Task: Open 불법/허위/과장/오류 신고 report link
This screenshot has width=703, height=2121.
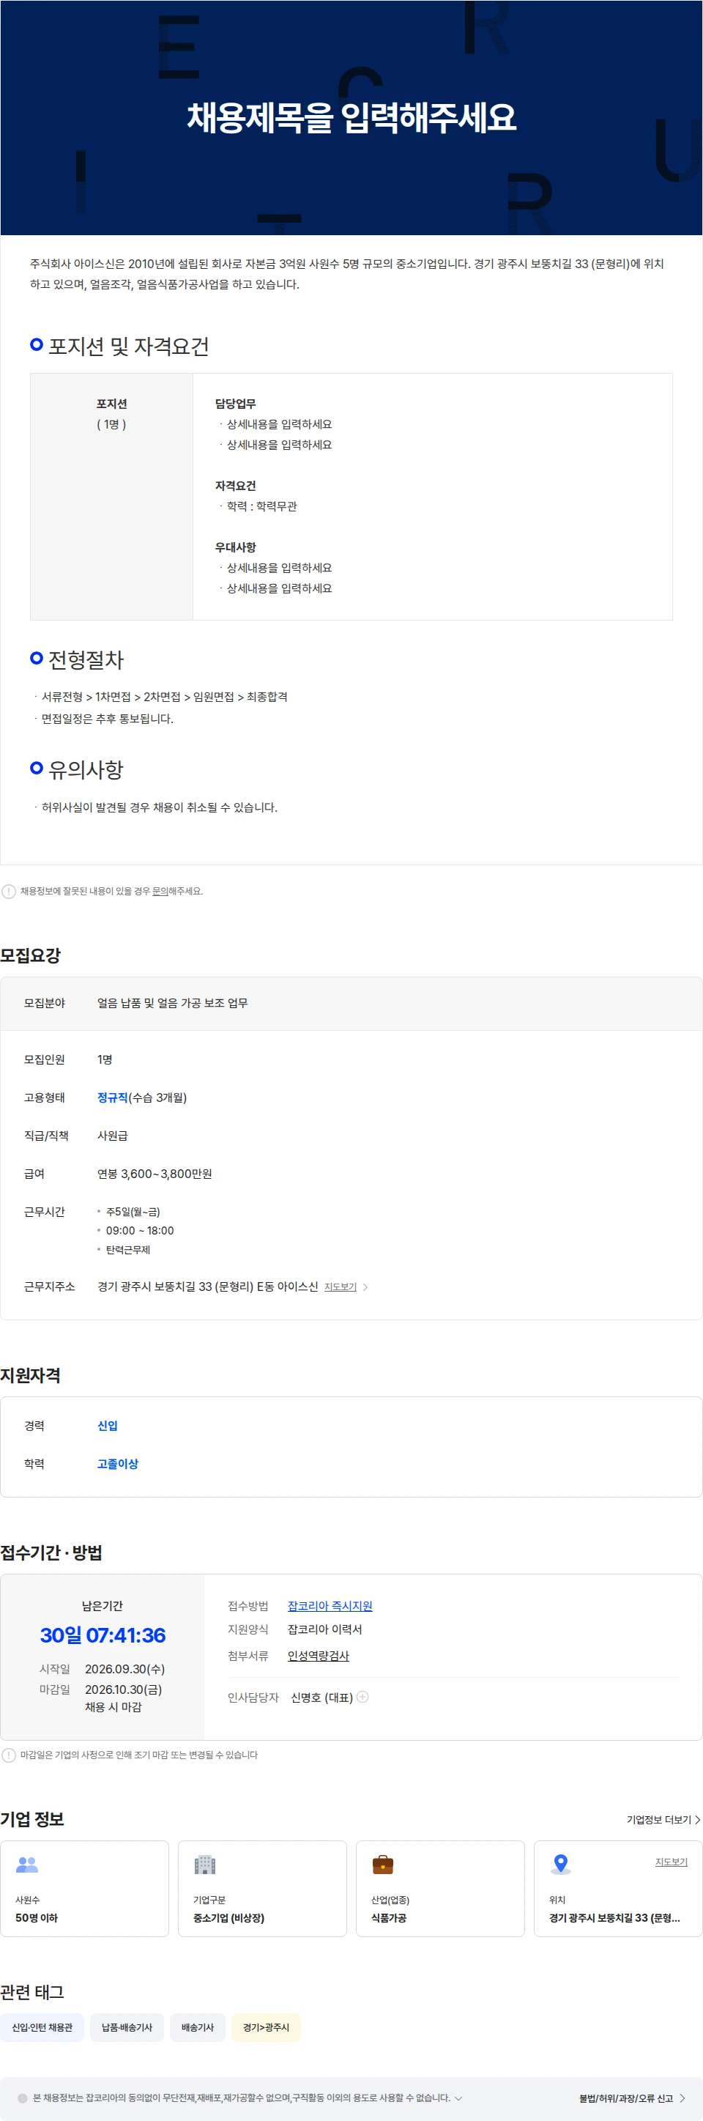Action: 631,2098
